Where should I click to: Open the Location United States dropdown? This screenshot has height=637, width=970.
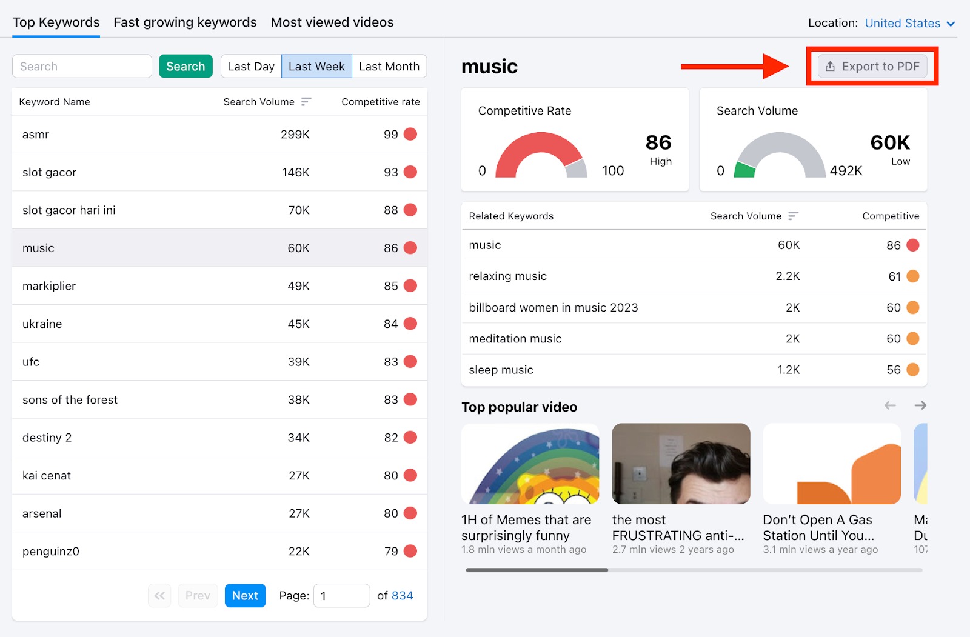point(907,23)
